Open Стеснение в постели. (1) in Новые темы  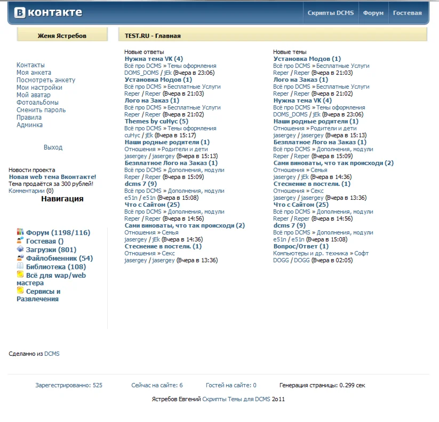click(x=312, y=184)
